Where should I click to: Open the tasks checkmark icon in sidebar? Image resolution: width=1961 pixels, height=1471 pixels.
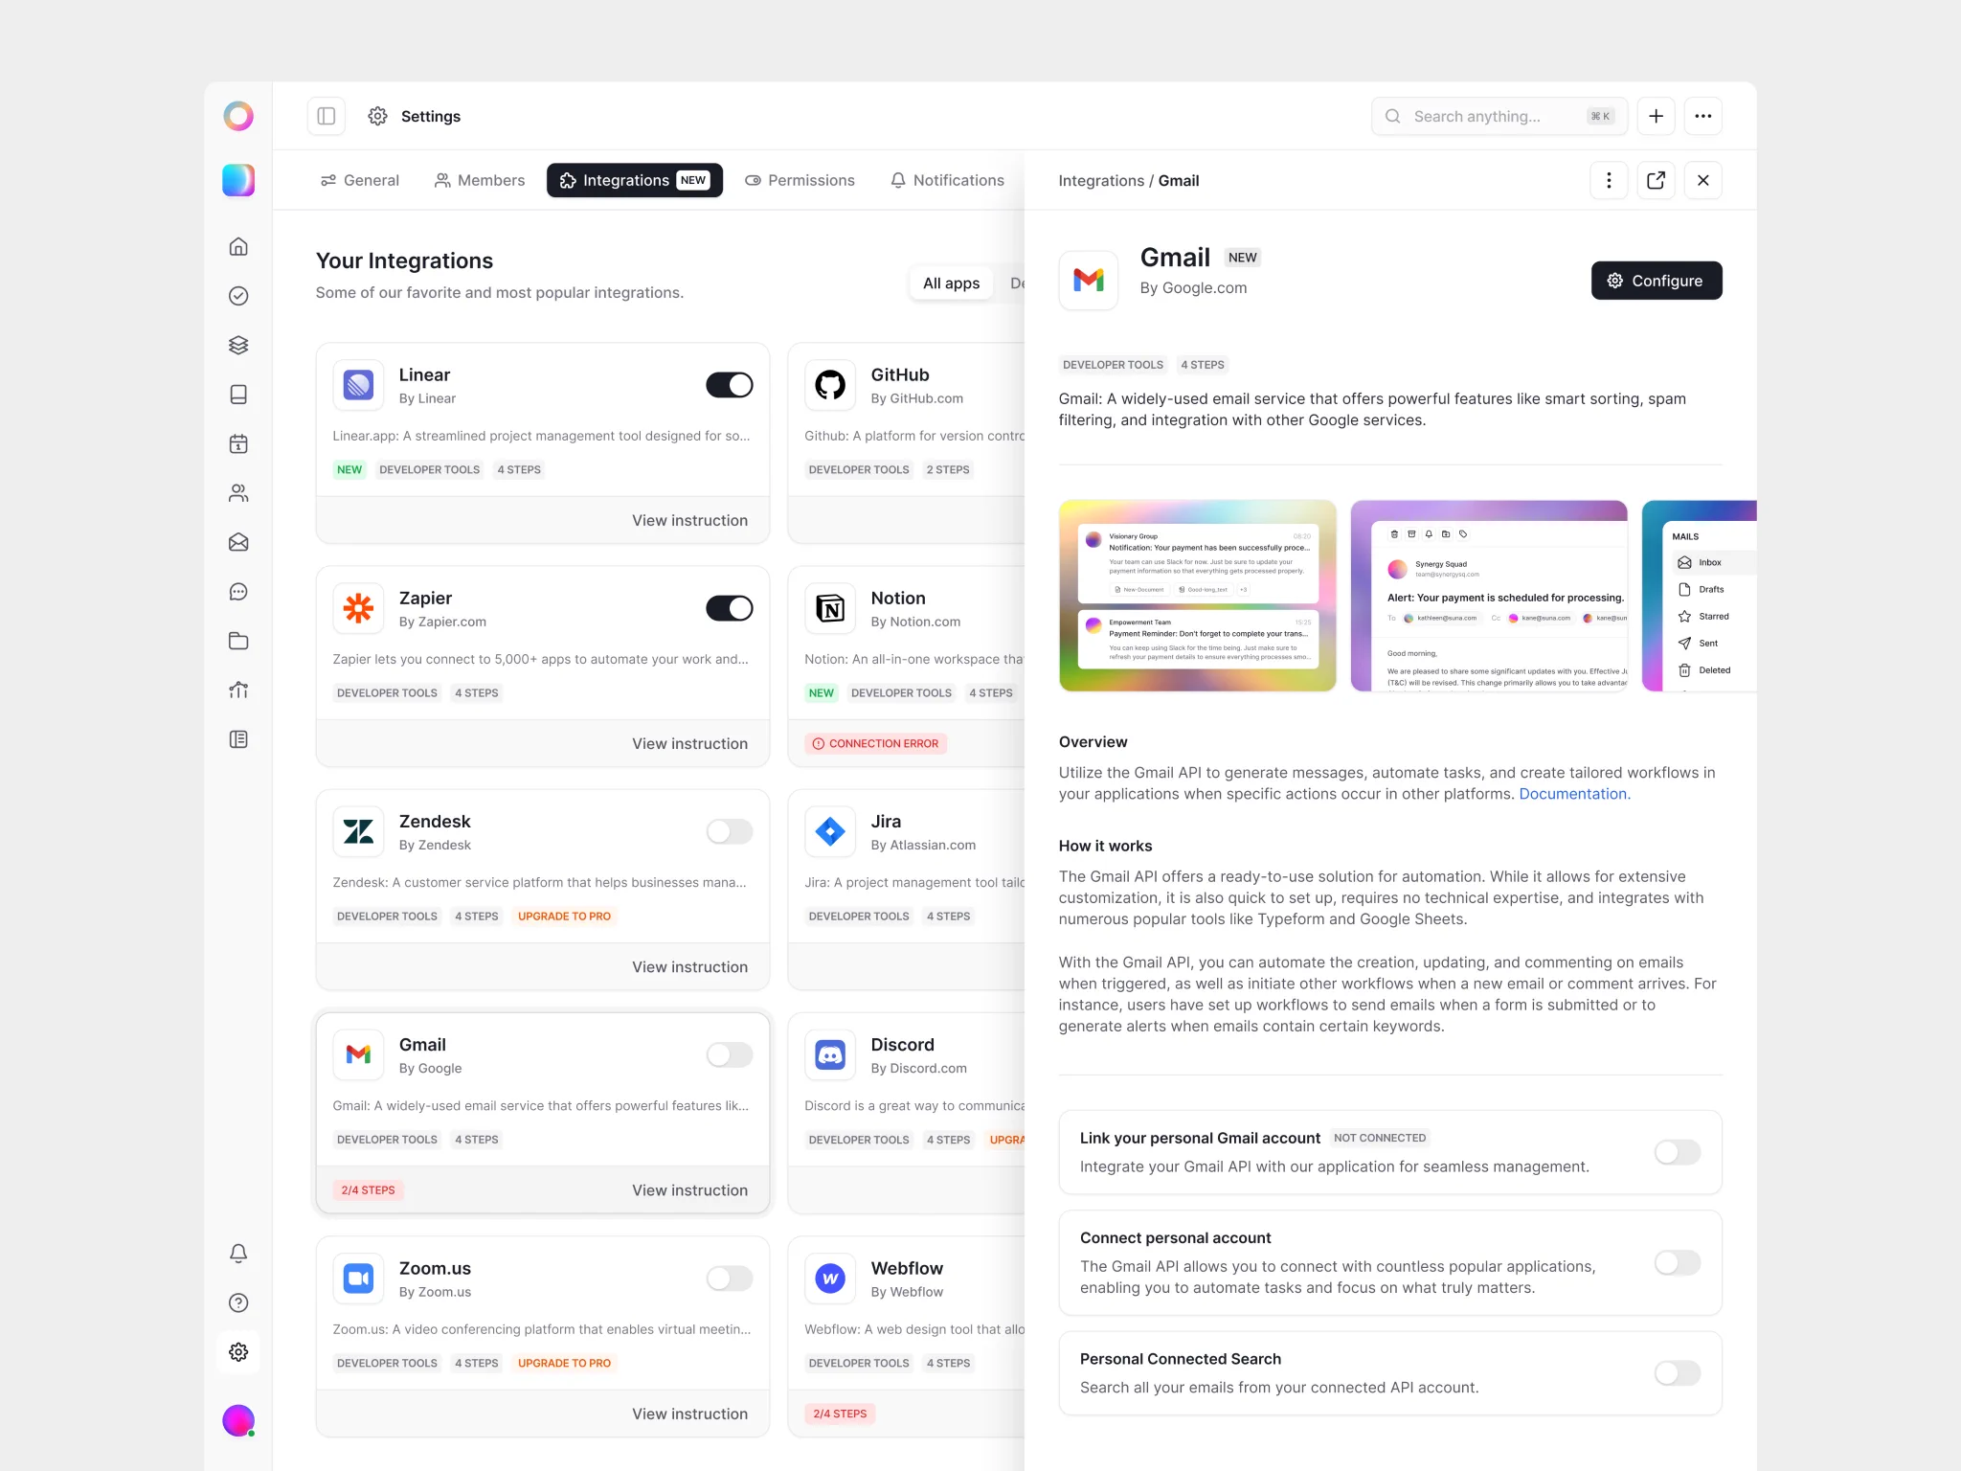(238, 296)
